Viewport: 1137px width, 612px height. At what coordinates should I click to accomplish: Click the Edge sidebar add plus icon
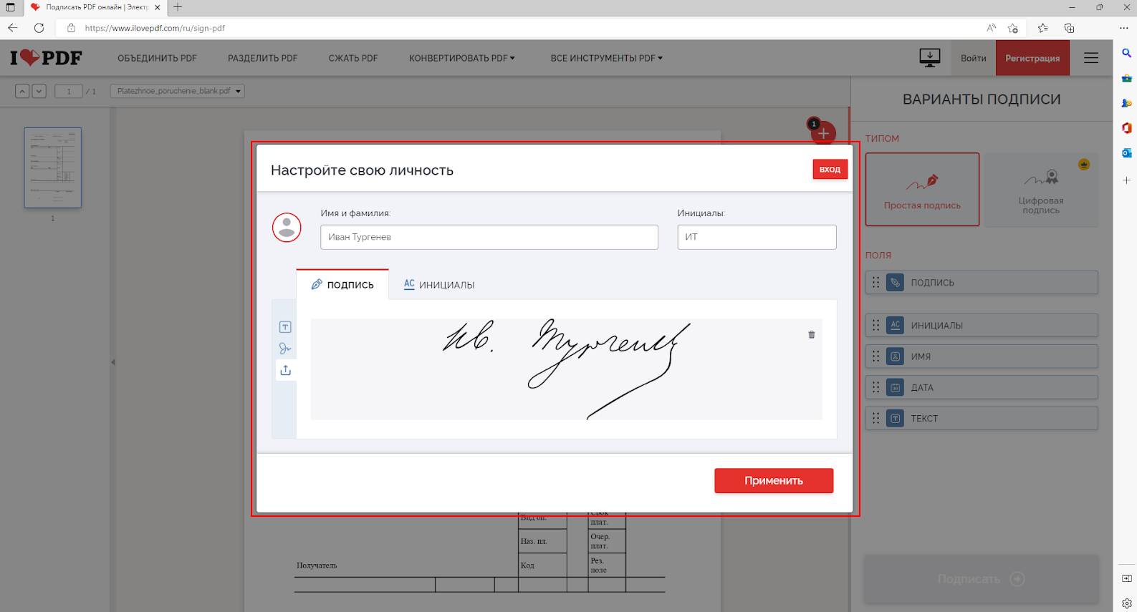point(1126,180)
